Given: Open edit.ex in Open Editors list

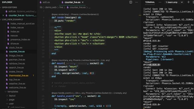Looking at the screenshot, I should (12, 12).
